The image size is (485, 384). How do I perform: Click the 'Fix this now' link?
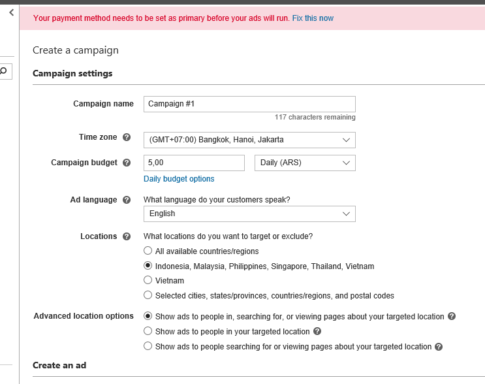pos(313,18)
